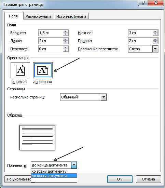
Task: Switch to the Размер бумаги tab
Action: coord(38,16)
